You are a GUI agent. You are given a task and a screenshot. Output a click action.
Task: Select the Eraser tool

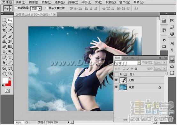4,46
